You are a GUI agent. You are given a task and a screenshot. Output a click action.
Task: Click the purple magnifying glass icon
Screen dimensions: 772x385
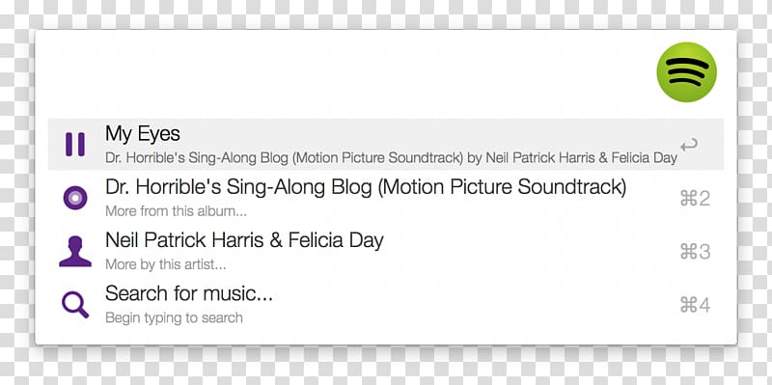point(75,305)
